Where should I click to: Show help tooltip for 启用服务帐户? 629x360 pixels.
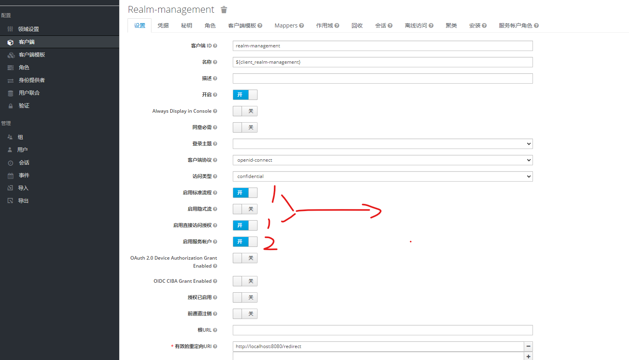click(215, 242)
